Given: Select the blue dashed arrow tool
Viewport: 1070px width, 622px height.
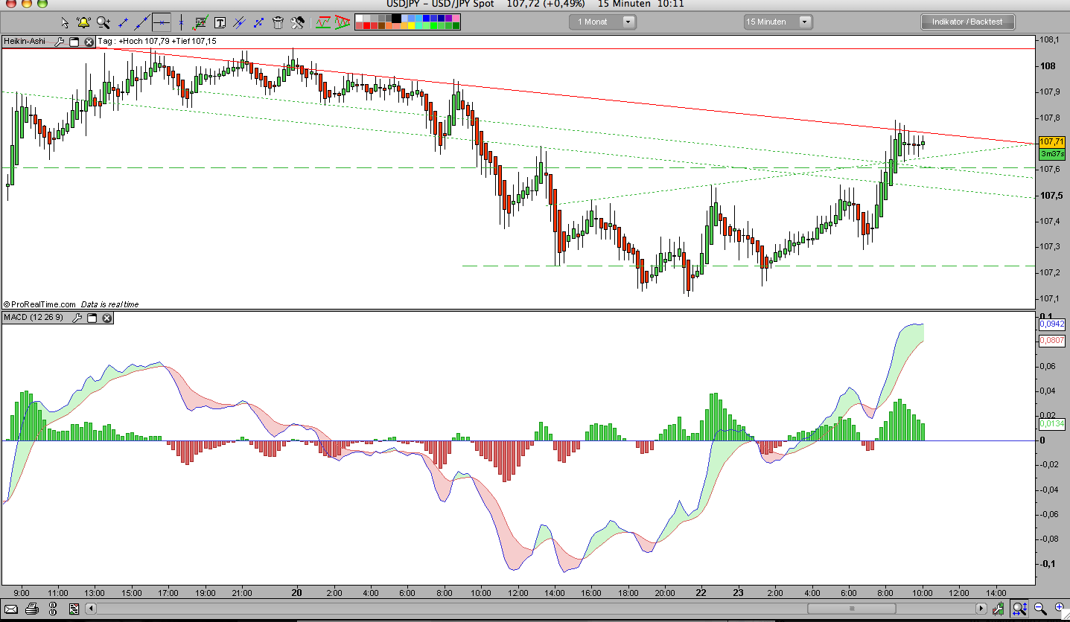Looking at the screenshot, I should [258, 22].
